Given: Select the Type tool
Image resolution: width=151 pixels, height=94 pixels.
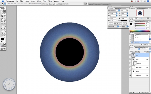Looking at the screenshot, I should [5, 28].
